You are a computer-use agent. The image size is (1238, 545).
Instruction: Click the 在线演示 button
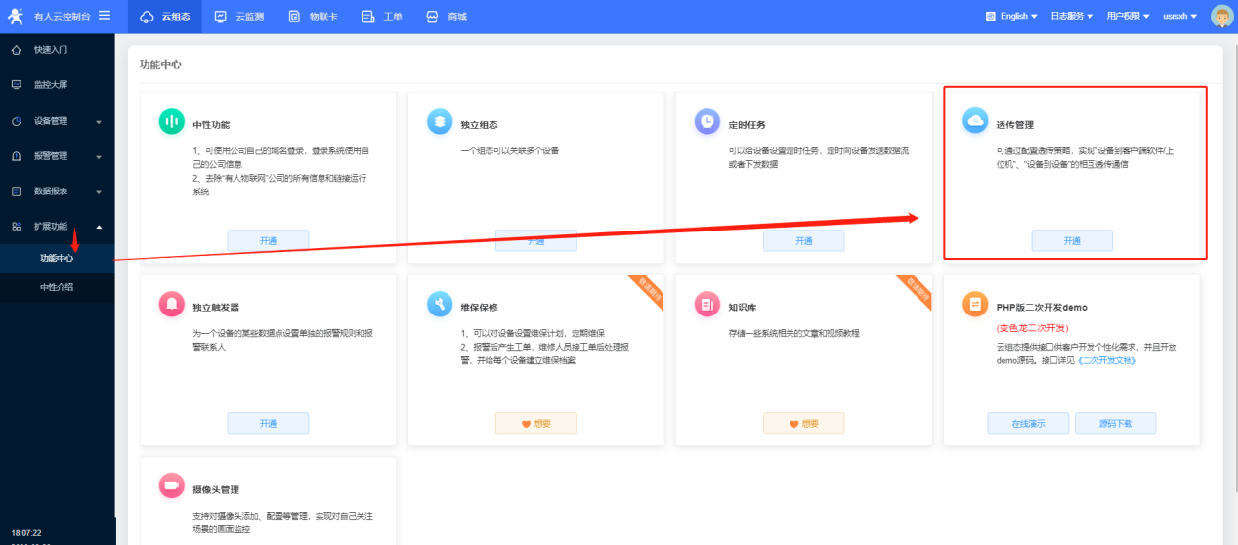1027,423
